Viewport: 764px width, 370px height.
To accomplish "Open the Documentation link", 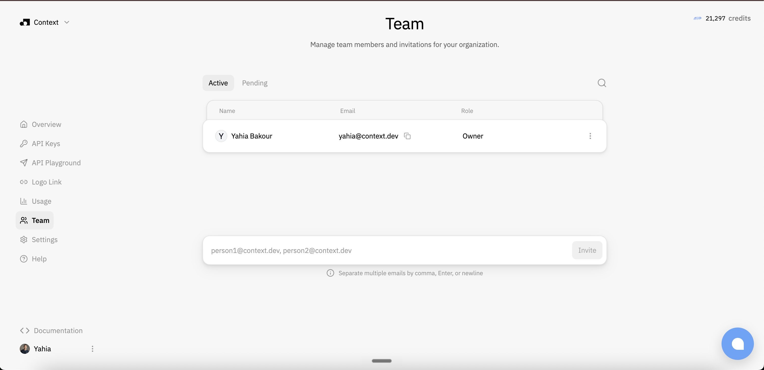I will click(51, 331).
